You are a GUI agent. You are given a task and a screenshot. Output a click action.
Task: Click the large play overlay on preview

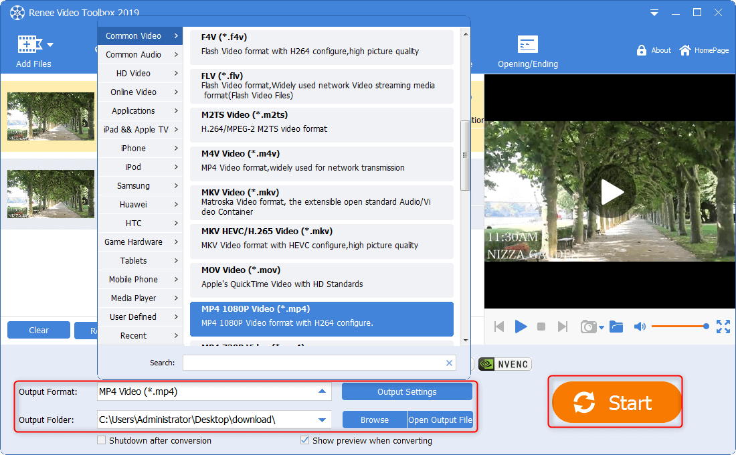pyautogui.click(x=611, y=191)
